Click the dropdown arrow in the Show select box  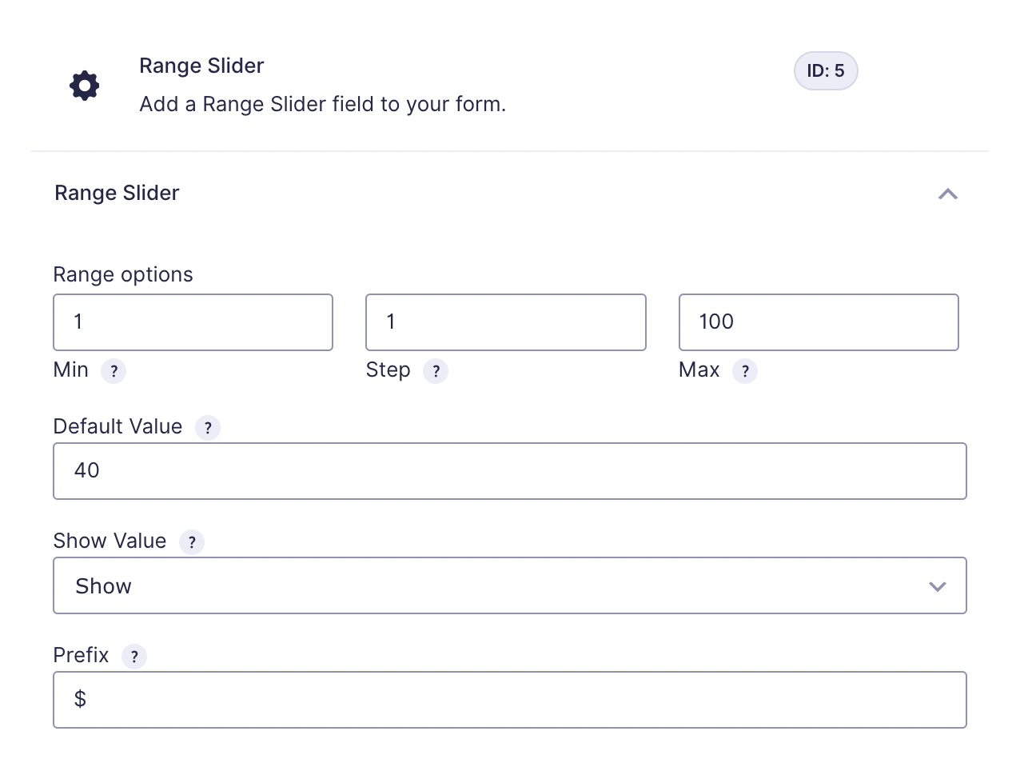tap(938, 586)
